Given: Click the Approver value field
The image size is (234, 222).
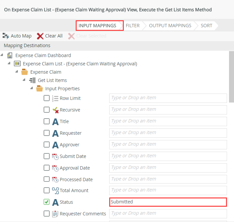Looking at the screenshot, I should click(168, 145).
